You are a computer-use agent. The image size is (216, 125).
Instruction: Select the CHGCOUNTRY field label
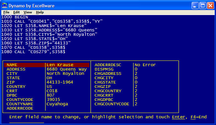coord(108,91)
